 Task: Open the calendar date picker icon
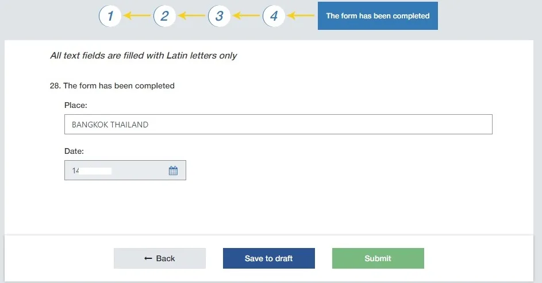173,170
